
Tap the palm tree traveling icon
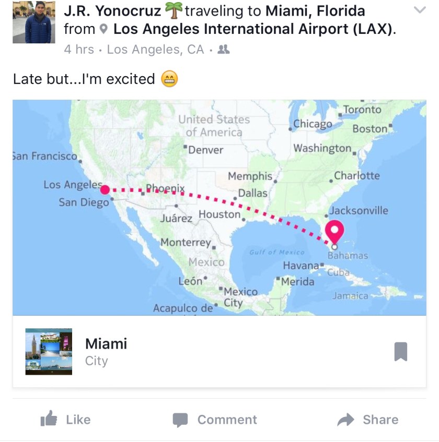(x=172, y=10)
